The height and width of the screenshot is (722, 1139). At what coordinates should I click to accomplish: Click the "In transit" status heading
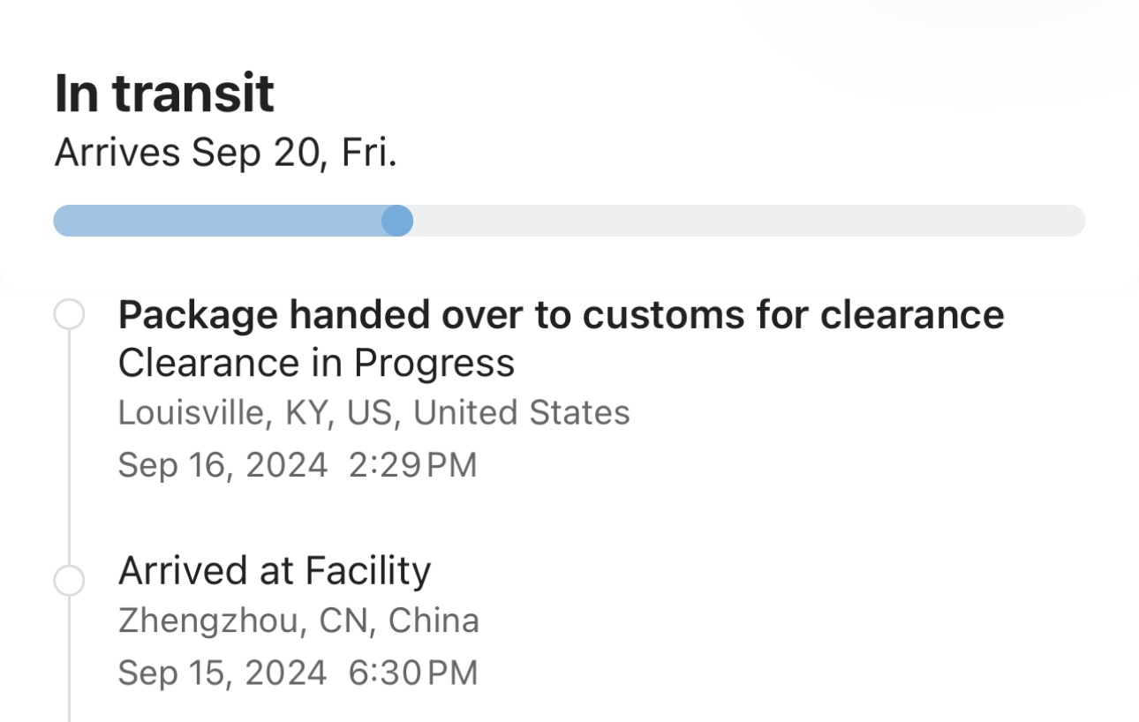coord(164,94)
